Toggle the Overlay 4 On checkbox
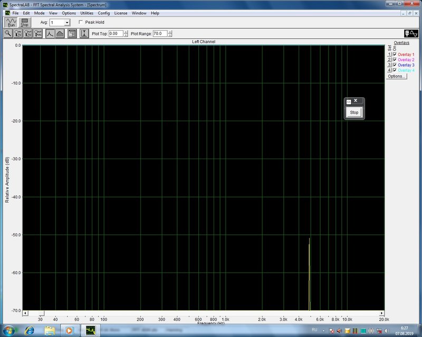This screenshot has width=422, height=337. point(395,70)
